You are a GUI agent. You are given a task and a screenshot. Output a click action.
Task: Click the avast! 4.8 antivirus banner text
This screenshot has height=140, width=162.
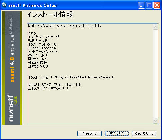point(12,49)
